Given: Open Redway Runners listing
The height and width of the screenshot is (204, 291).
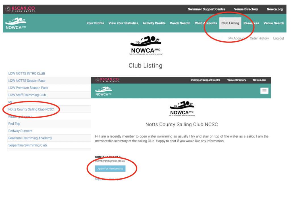Looking at the screenshot, I should [20, 131].
